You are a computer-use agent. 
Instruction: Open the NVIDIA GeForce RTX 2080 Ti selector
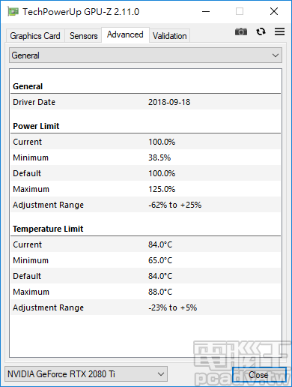coord(86,374)
